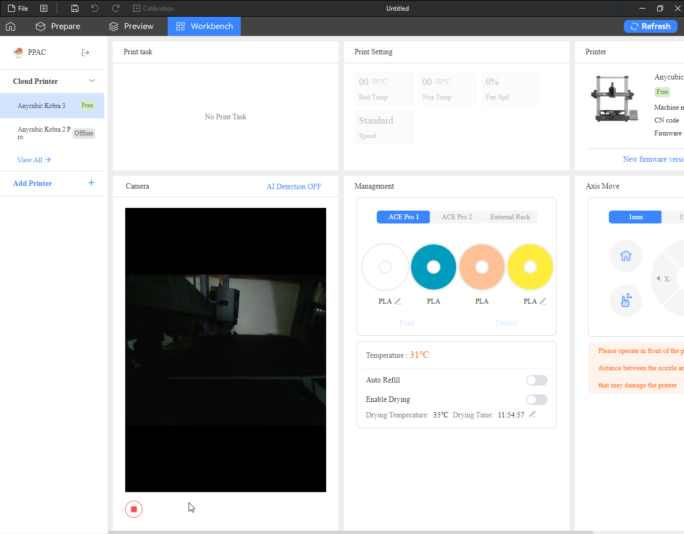Click the Fan Spd setting box
684x534 pixels.
(510, 89)
